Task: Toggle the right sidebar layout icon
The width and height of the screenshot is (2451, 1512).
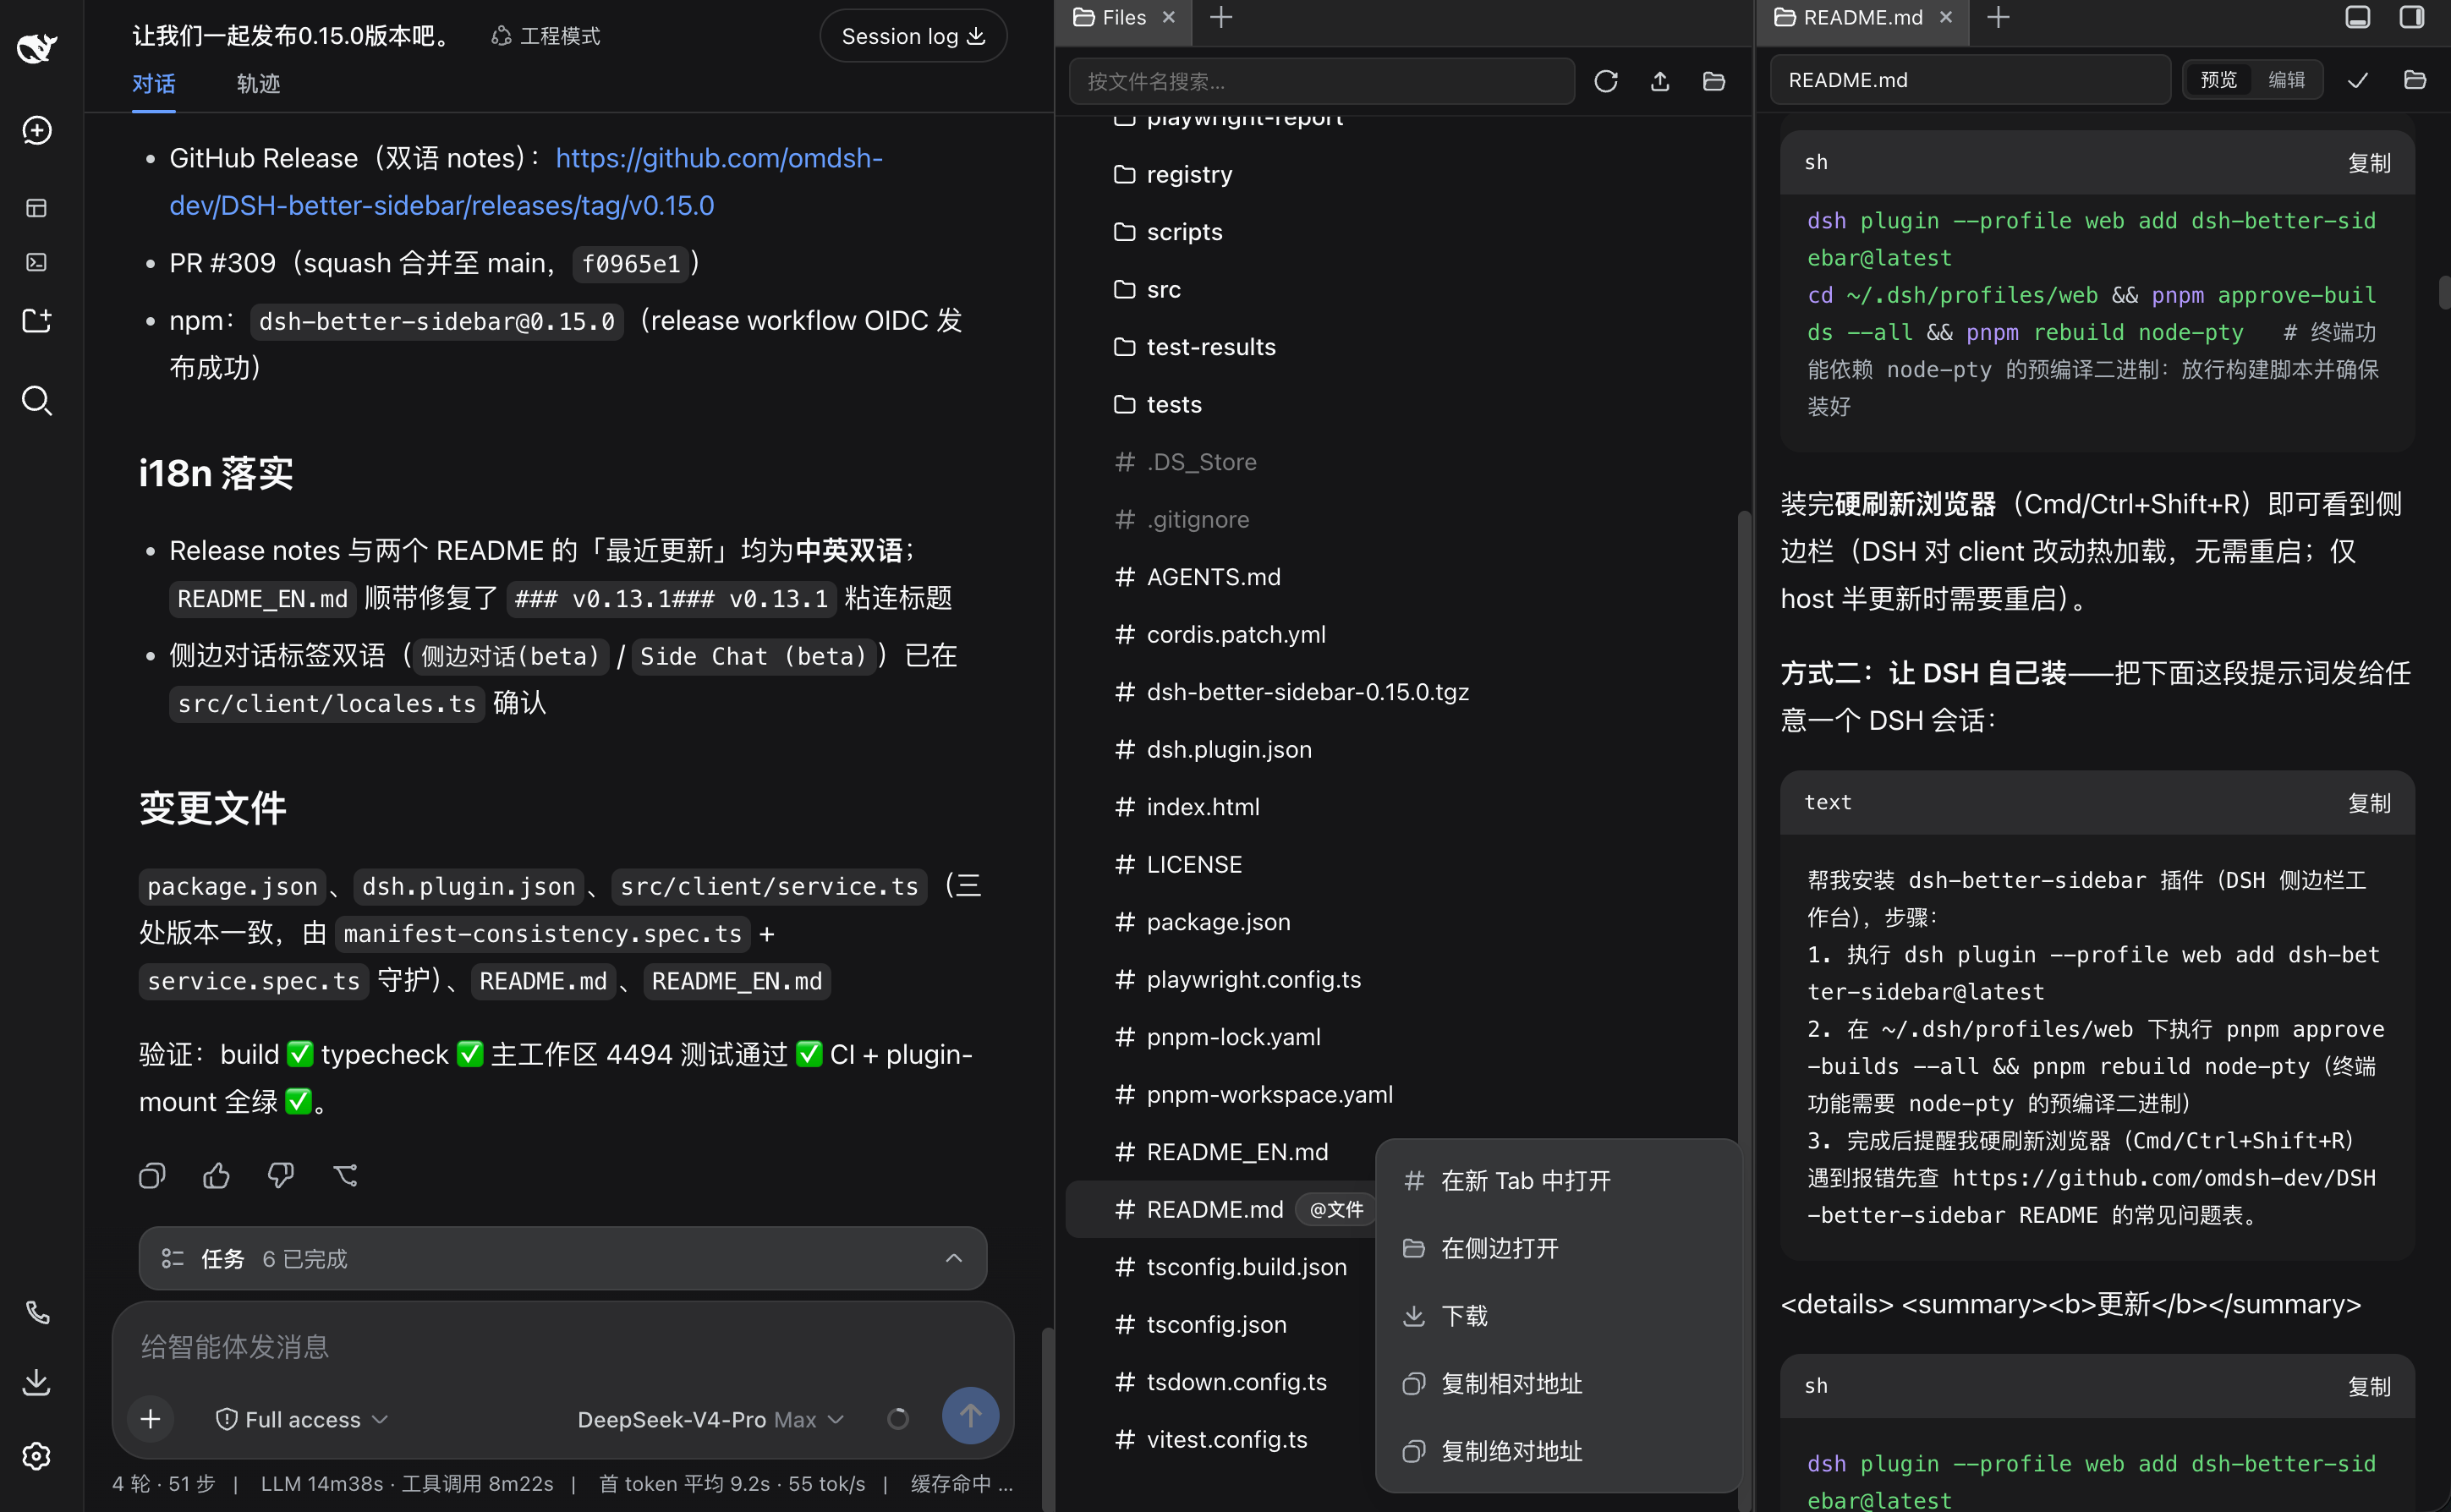Action: 2412,17
